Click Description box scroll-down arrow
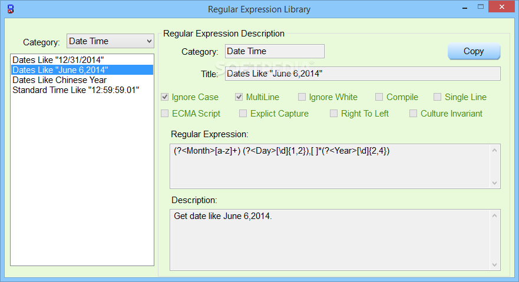Screen dimensions: 519x282 coord(494,264)
